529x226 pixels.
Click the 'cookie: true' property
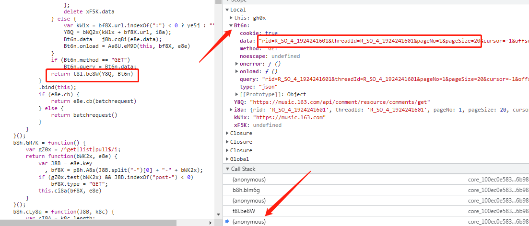pos(259,33)
